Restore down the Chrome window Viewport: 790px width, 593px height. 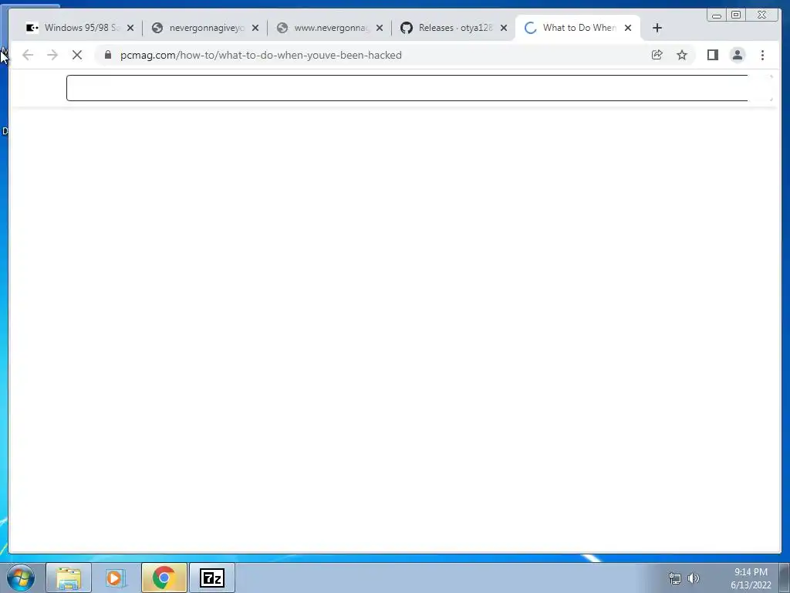tap(736, 15)
